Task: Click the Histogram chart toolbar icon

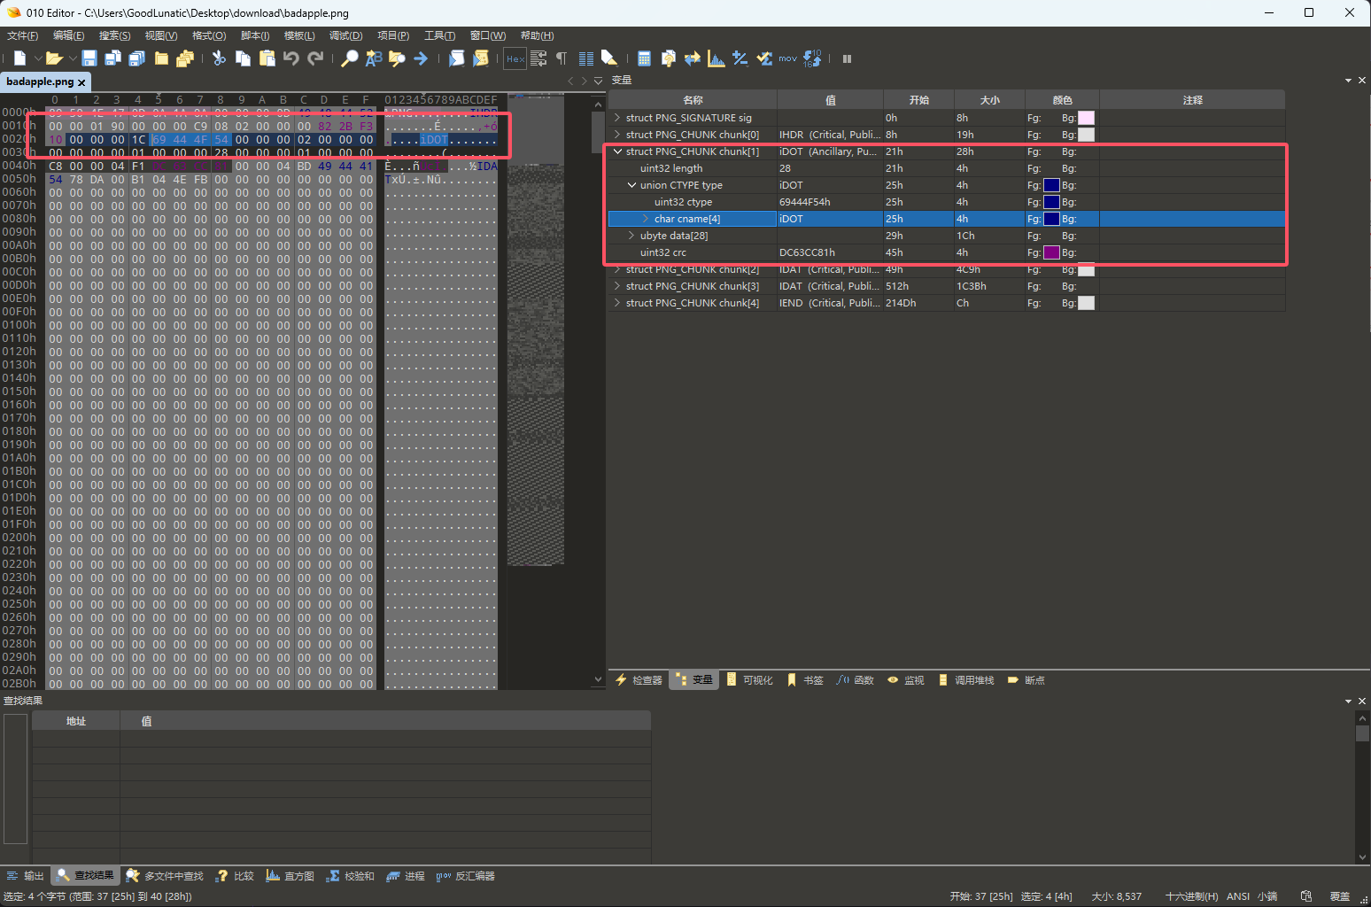Action: 716,58
